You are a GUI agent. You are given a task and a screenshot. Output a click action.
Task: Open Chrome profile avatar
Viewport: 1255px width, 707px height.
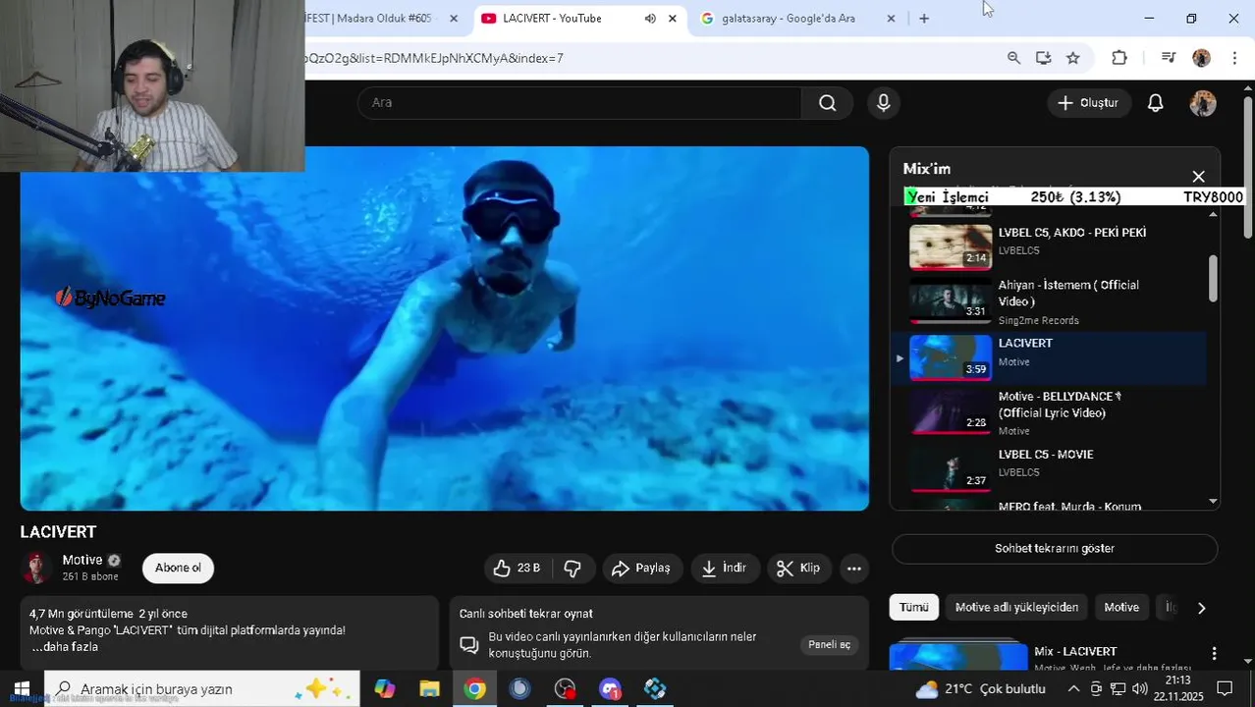point(1201,58)
